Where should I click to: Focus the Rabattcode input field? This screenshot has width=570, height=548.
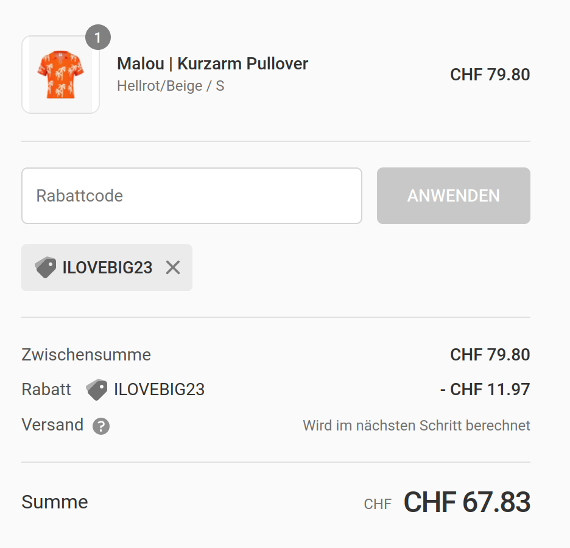(192, 195)
